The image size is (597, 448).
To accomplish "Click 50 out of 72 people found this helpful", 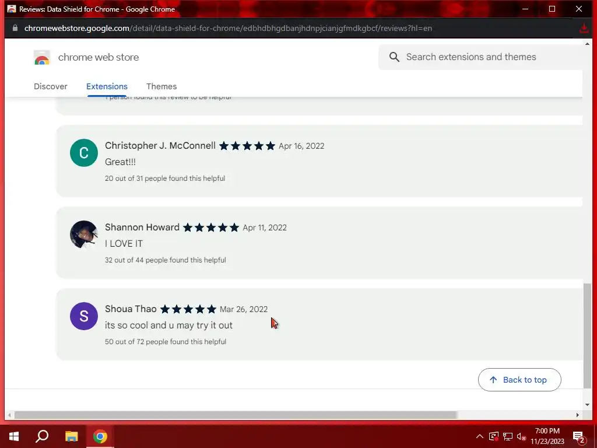I will 166,342.
